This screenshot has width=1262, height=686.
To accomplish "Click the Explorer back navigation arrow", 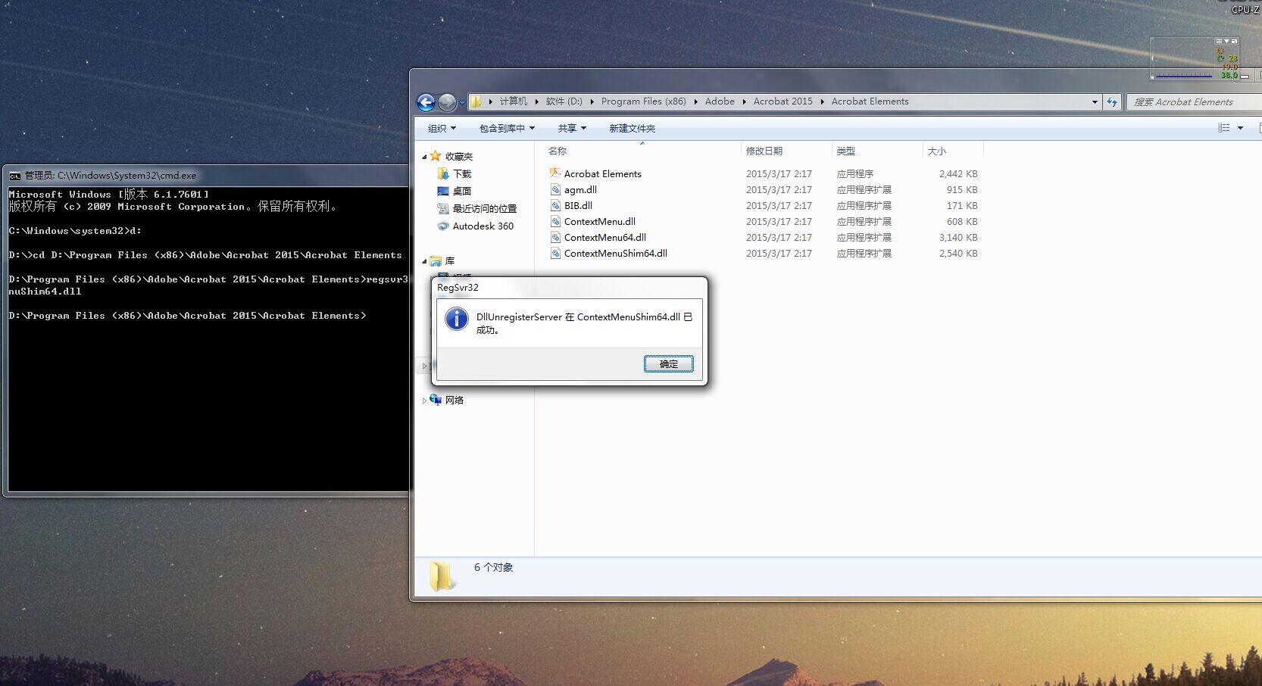I will click(426, 102).
